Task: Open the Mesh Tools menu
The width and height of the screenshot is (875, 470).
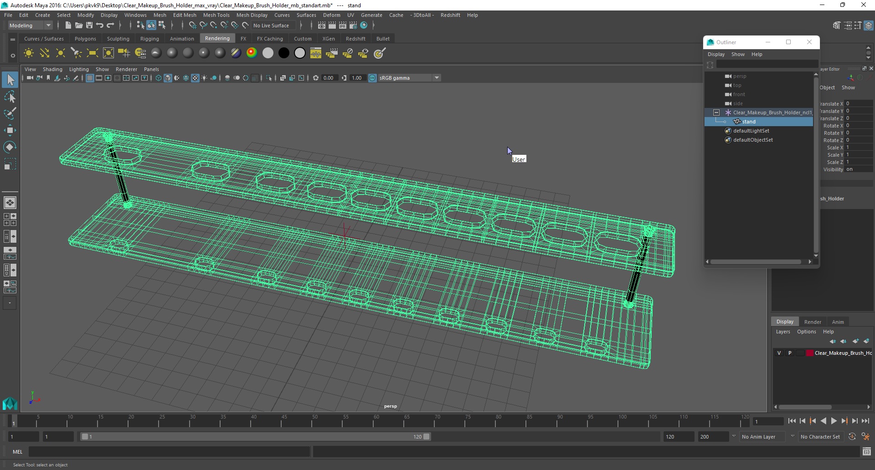Action: click(216, 15)
